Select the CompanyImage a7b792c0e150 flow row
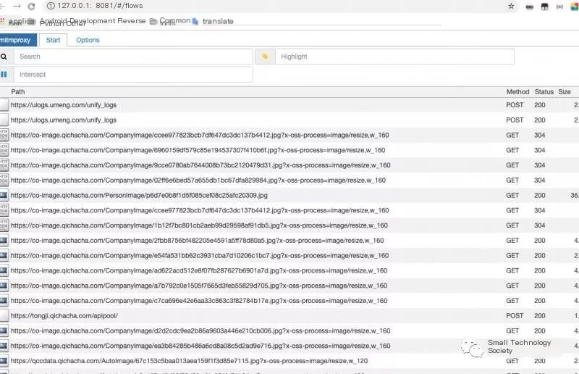Viewport: 579px width, 374px height. click(289, 286)
